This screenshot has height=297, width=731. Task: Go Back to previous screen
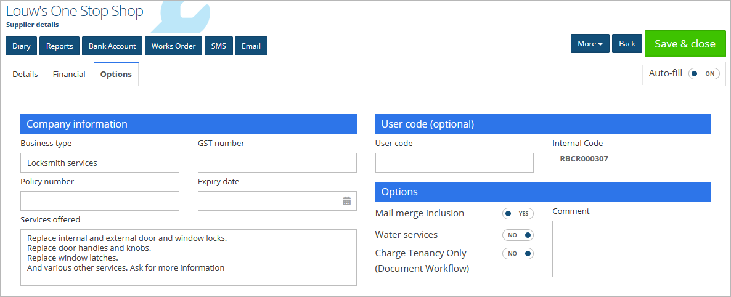click(627, 43)
